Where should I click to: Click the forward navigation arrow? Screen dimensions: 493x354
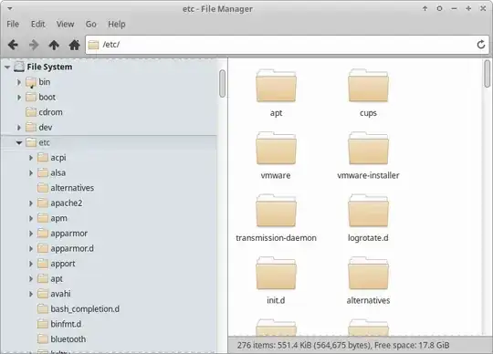click(x=34, y=45)
